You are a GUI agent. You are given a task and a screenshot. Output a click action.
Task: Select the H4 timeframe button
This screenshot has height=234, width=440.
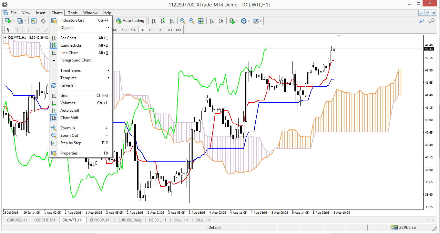tap(151, 30)
